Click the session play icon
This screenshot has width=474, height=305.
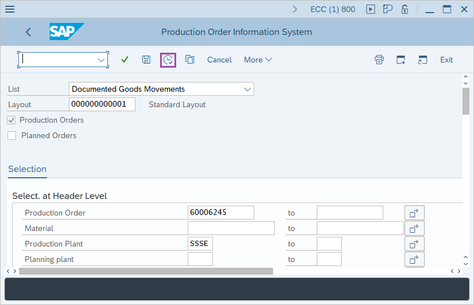click(370, 9)
